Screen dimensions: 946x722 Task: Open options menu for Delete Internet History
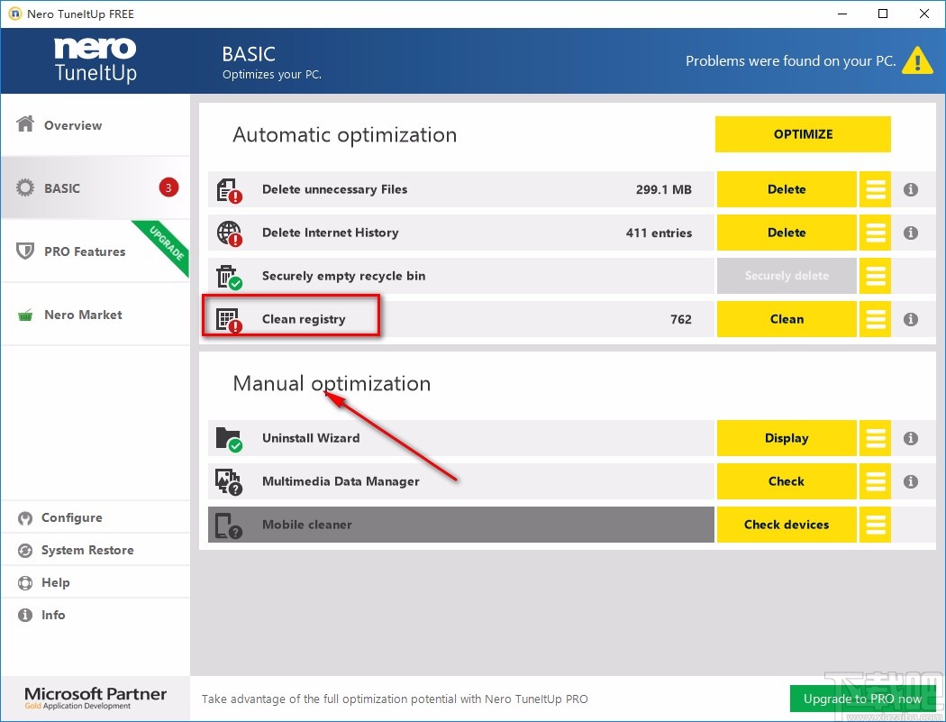pyautogui.click(x=875, y=233)
